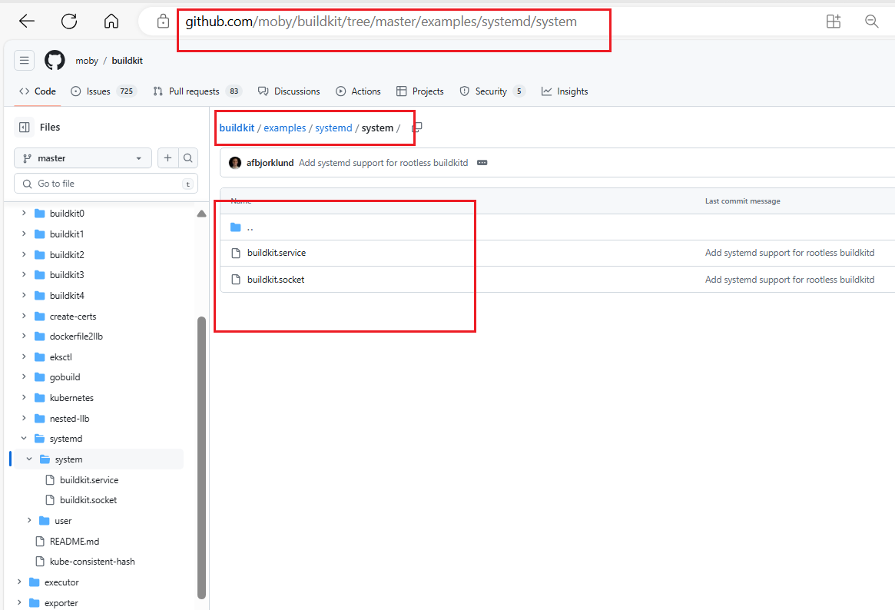Open the moby organization link
The width and height of the screenshot is (895, 610).
[x=87, y=61]
